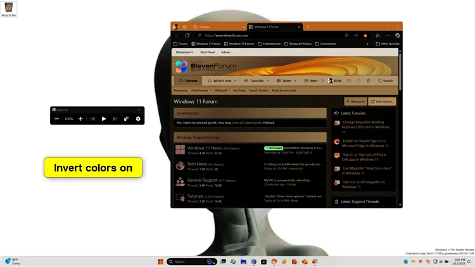This screenshot has height=267, width=475.
Task: Open Magnifier settings gear
Action: 138,119
